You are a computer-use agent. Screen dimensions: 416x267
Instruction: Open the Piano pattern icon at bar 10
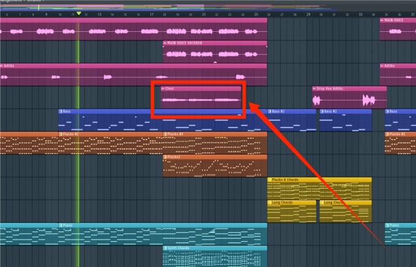tap(61, 225)
